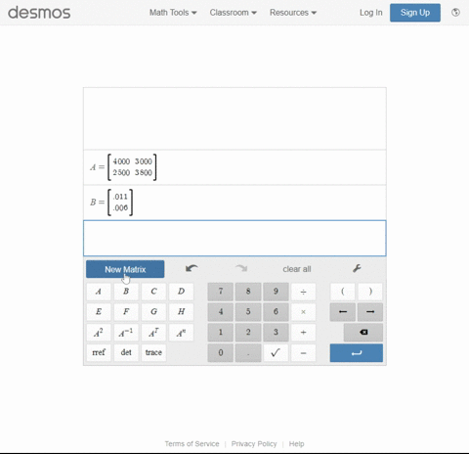Image resolution: width=469 pixels, height=454 pixels.
Task: Click the undo arrow icon
Action: click(192, 268)
